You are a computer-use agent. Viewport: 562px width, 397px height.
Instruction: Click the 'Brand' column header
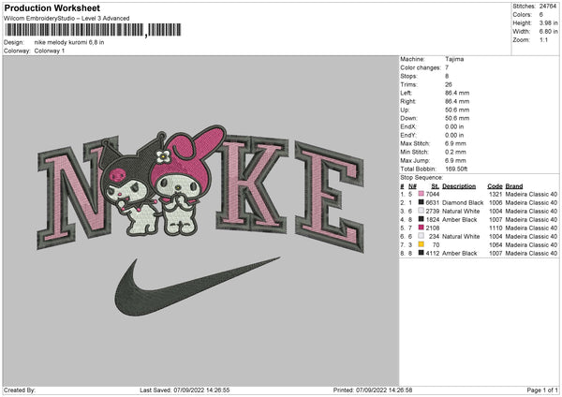pos(514,186)
